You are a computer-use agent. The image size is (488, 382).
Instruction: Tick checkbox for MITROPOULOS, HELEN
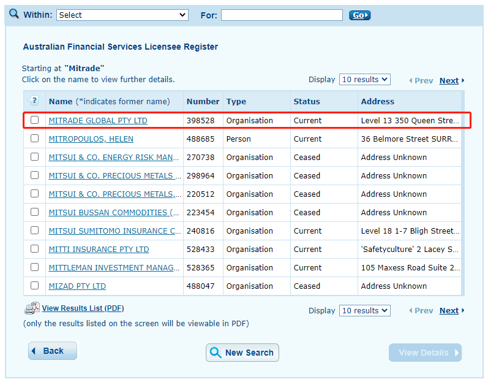click(x=34, y=139)
